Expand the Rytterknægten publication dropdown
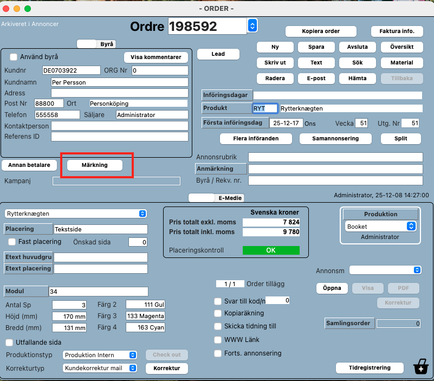Screen dimensions: 434x381 pyautogui.click(x=75, y=214)
